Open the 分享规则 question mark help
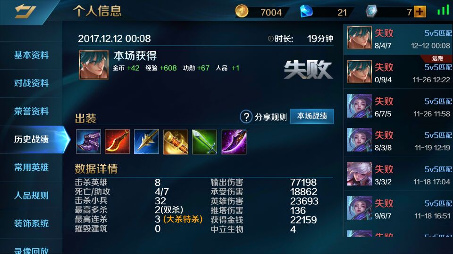 point(246,117)
